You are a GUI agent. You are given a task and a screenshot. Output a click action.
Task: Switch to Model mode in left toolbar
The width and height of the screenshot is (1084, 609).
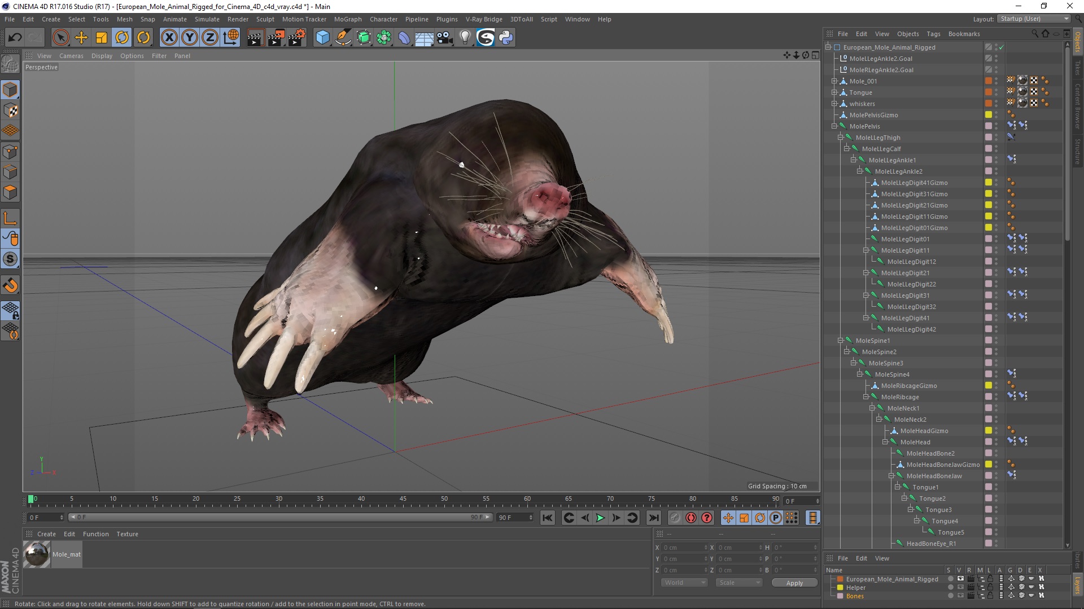point(10,90)
